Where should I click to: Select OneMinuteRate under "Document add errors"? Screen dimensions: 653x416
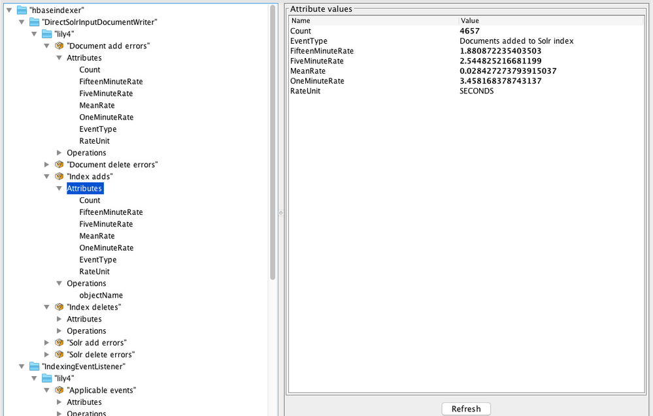click(x=107, y=117)
